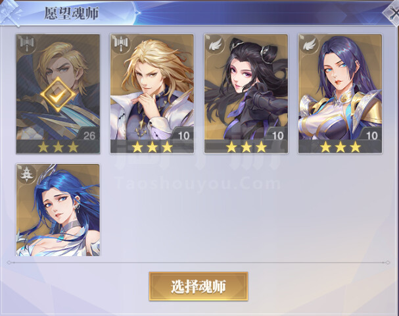This screenshot has width=399, height=316.
Task: Select the blue-haired woman card in second row
Action: point(58,210)
